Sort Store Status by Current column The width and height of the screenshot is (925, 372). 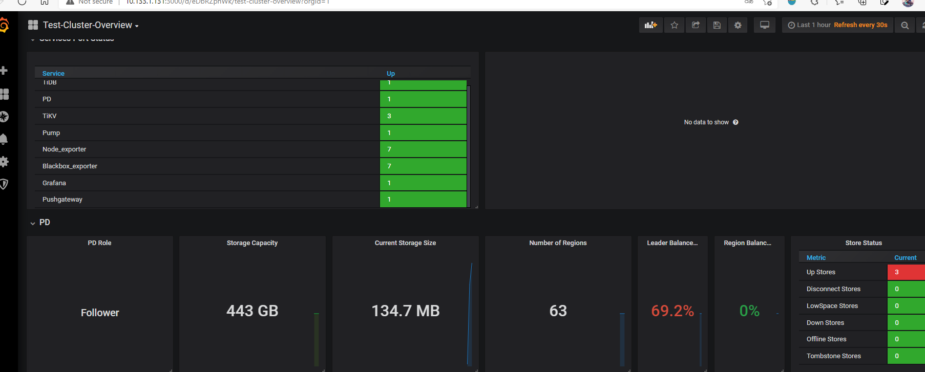pyautogui.click(x=905, y=258)
